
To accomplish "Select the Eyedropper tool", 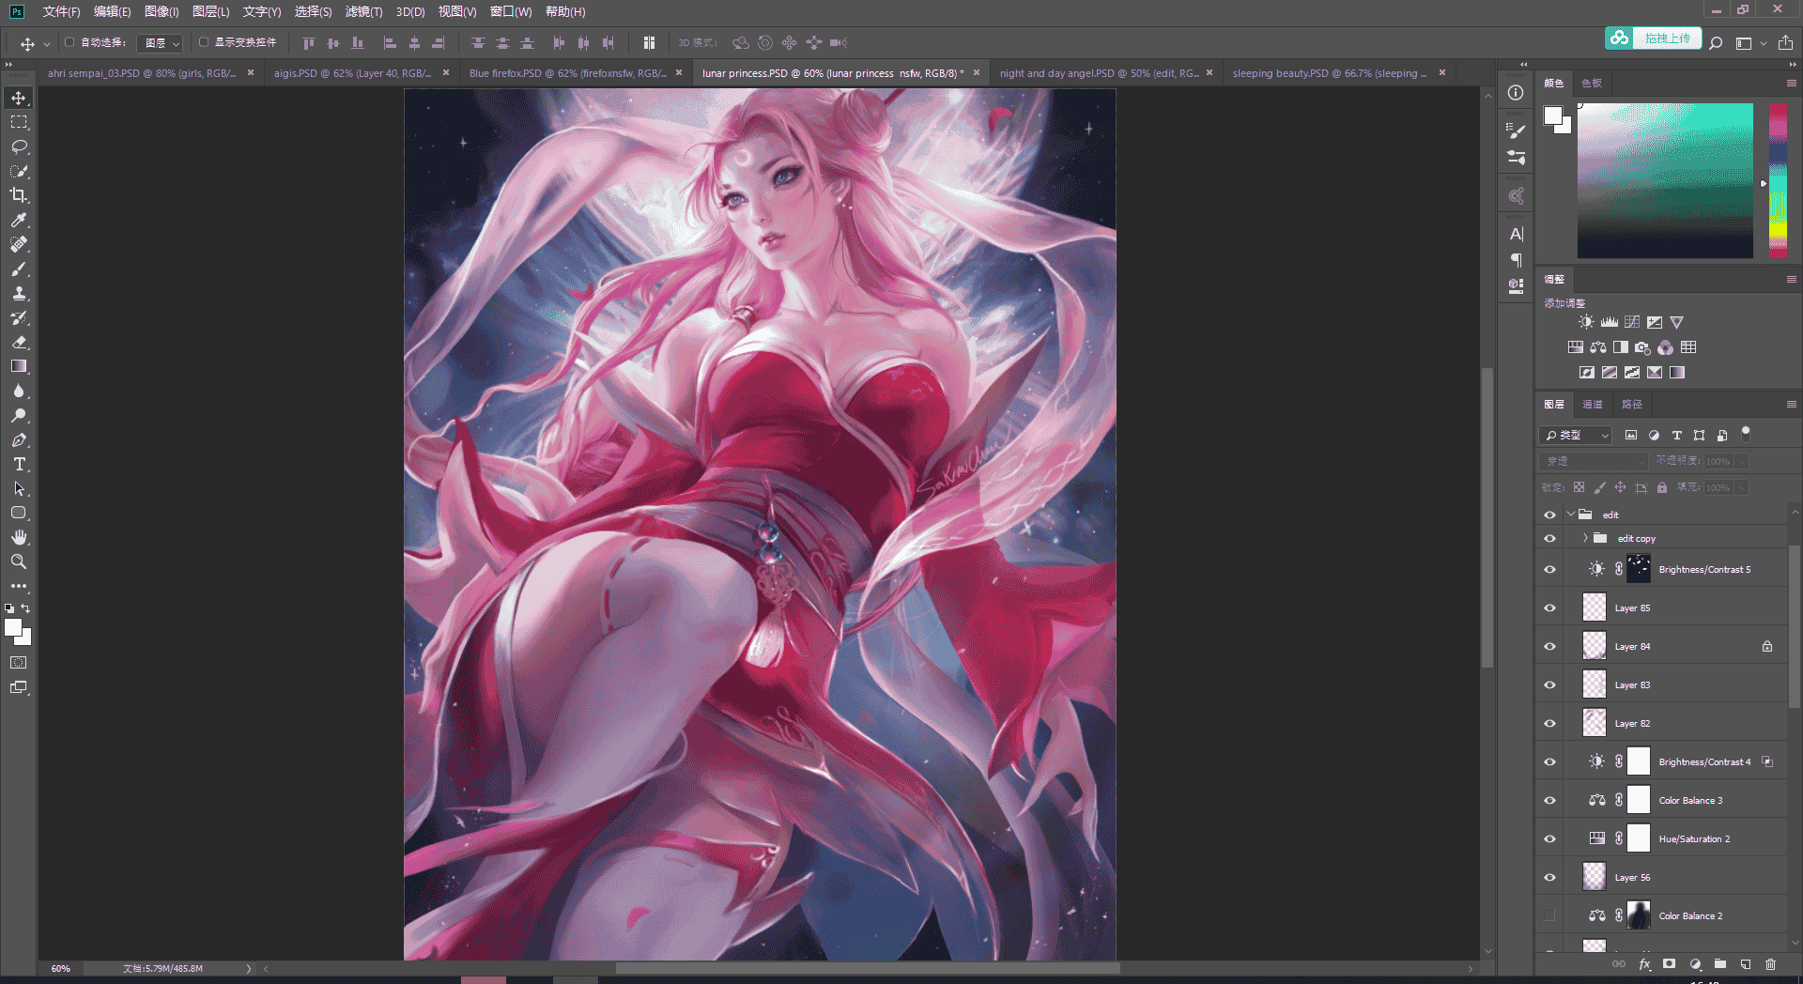I will coord(19,220).
